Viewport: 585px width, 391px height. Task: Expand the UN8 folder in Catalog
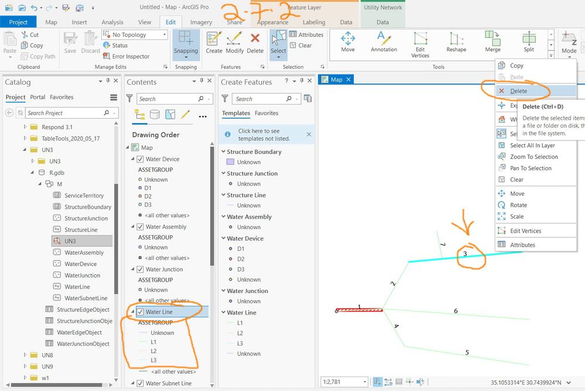coord(25,355)
